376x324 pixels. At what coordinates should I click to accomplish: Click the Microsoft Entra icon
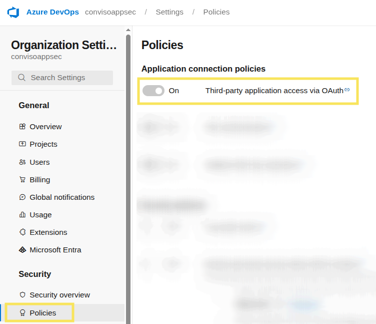(22, 250)
